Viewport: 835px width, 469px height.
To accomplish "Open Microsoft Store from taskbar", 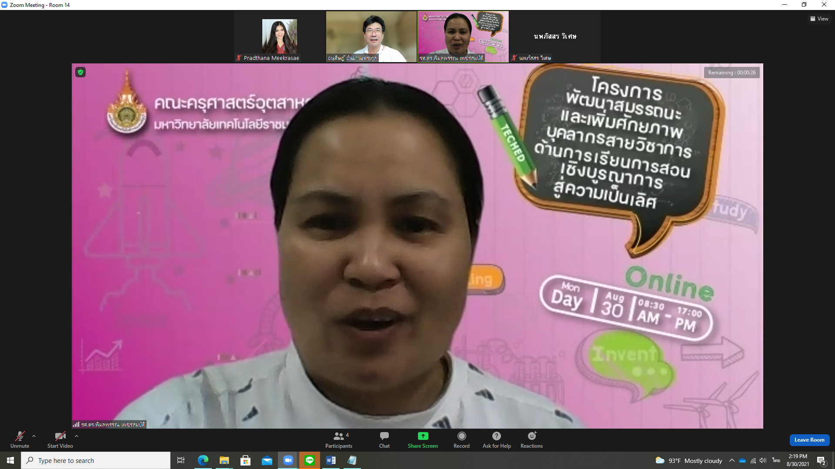I will pyautogui.click(x=245, y=460).
